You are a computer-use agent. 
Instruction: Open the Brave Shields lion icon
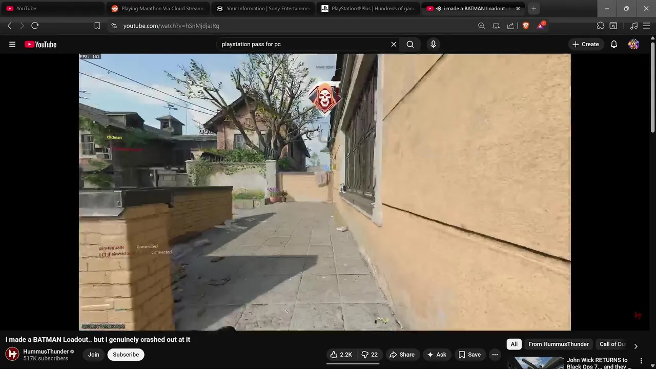(525, 26)
